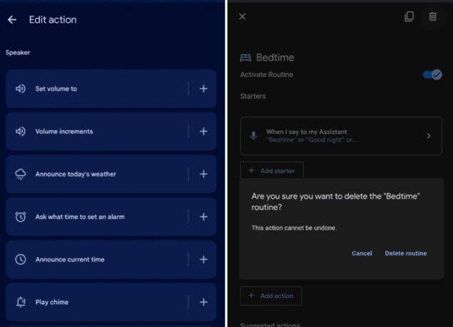Viewport: 453px width, 327px height.
Task: Add Ask what time to set alarm
Action: (203, 217)
